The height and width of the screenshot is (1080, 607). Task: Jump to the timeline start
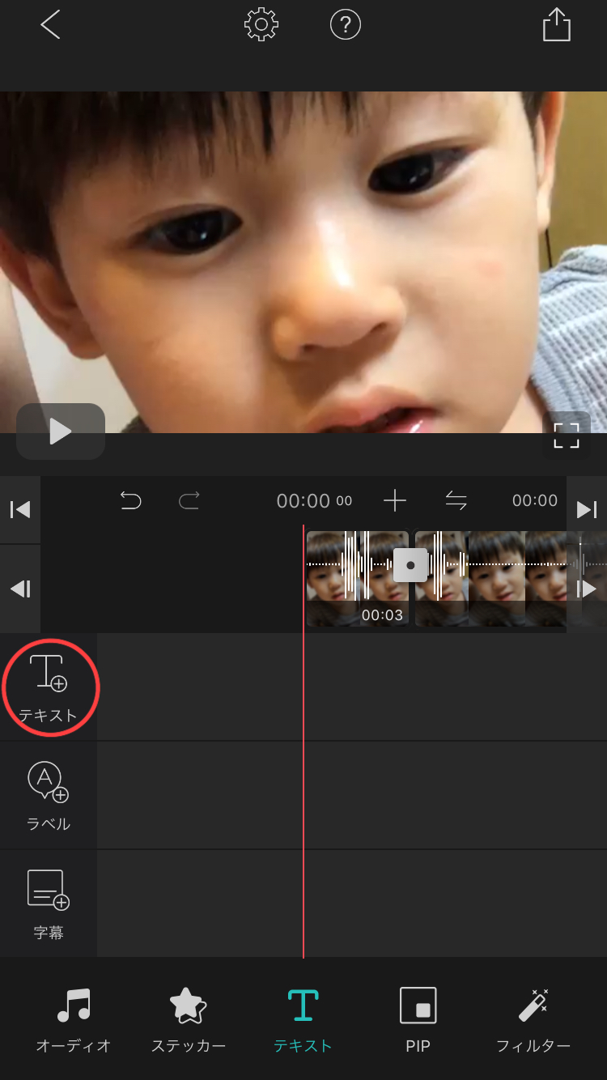point(20,509)
